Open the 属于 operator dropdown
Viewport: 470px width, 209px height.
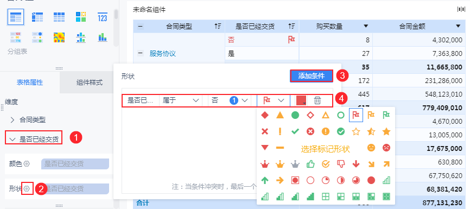pyautogui.click(x=181, y=100)
